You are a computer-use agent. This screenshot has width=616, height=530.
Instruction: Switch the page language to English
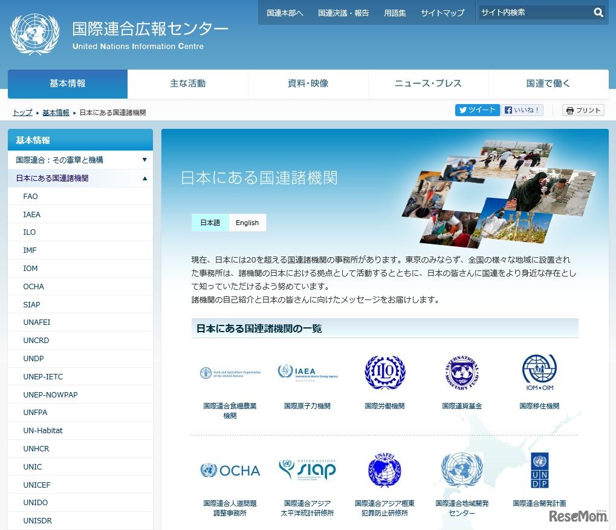[247, 223]
